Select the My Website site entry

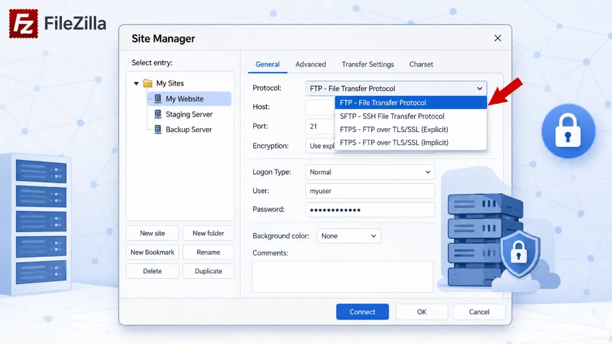189,98
